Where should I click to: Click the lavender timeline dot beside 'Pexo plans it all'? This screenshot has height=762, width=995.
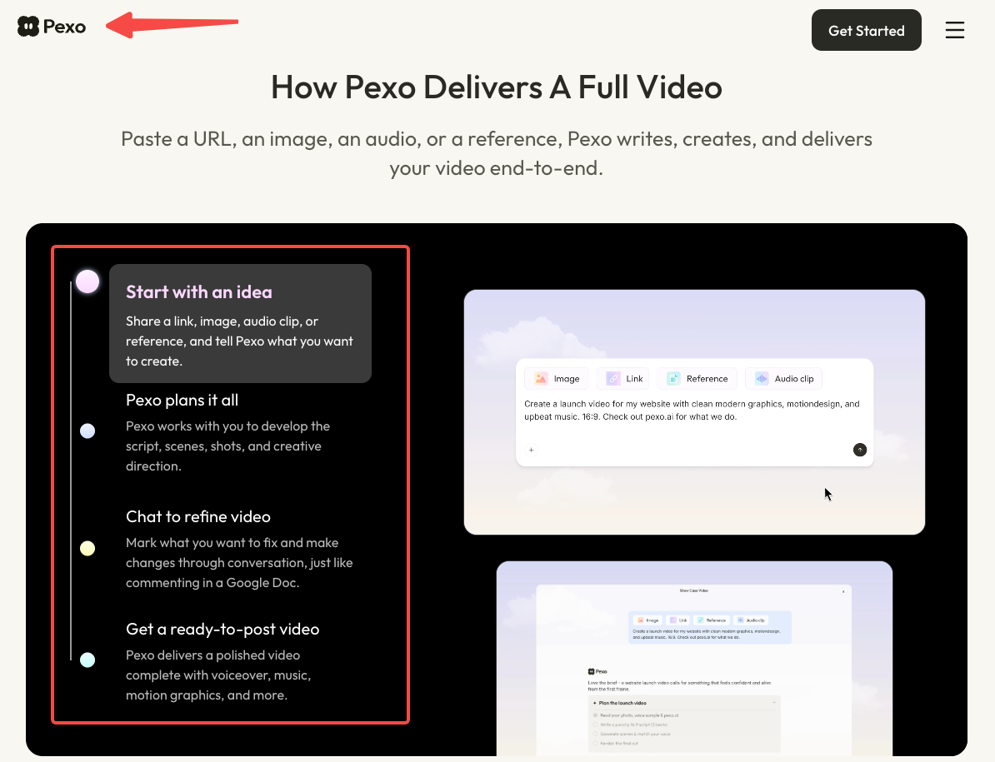pos(87,431)
